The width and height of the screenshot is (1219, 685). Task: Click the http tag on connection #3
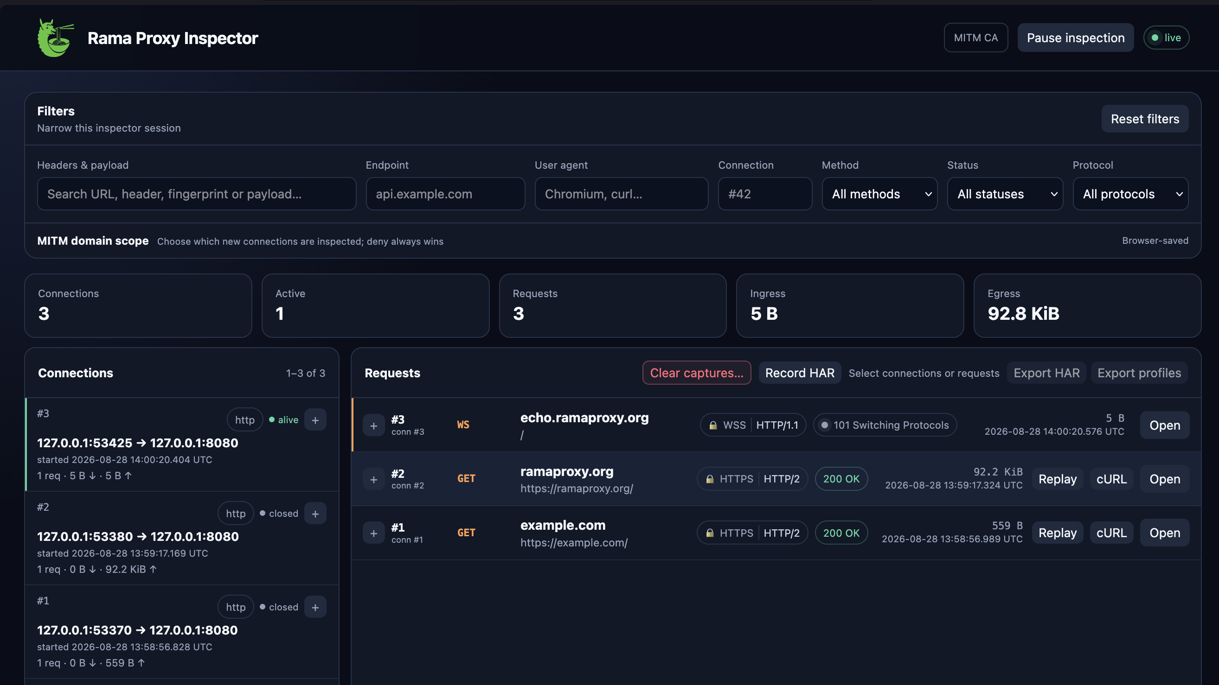click(x=244, y=420)
